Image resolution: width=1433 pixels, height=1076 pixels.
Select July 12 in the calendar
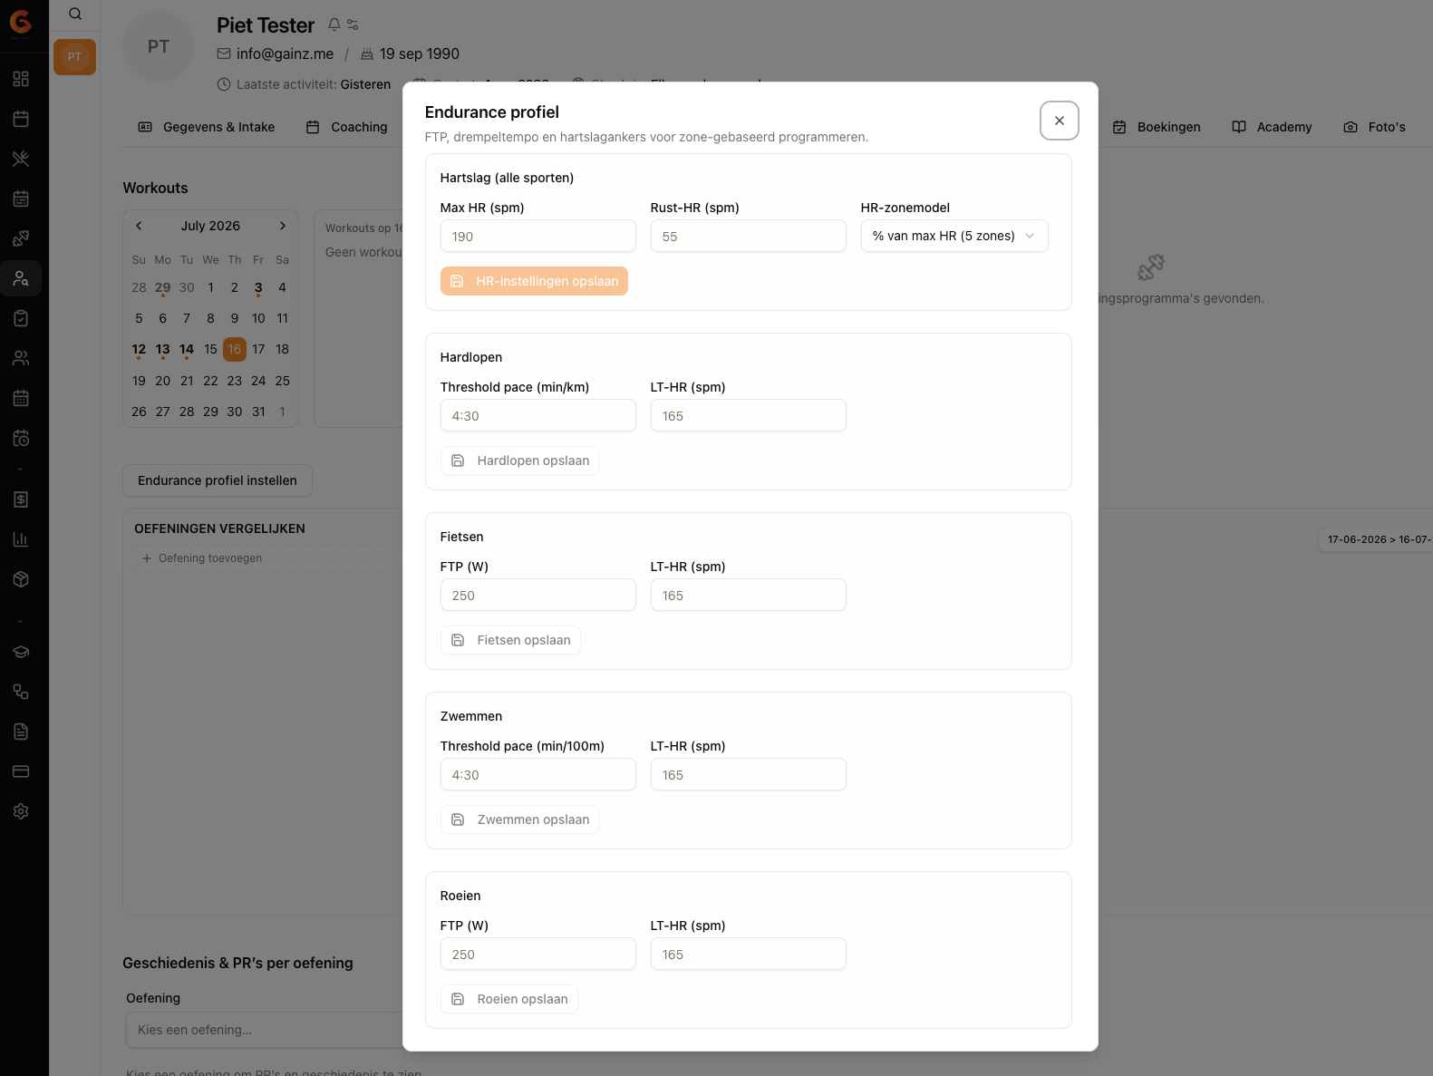coord(139,349)
